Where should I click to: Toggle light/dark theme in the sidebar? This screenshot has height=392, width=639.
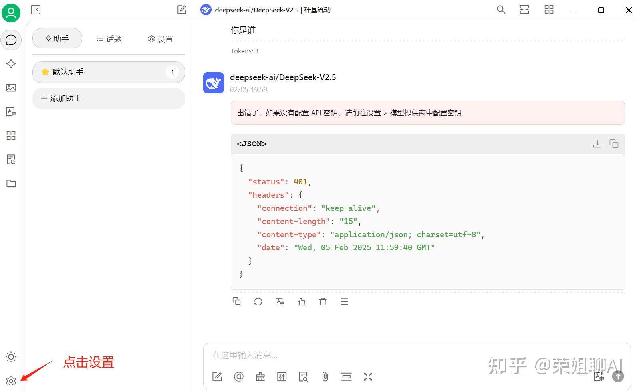11,357
